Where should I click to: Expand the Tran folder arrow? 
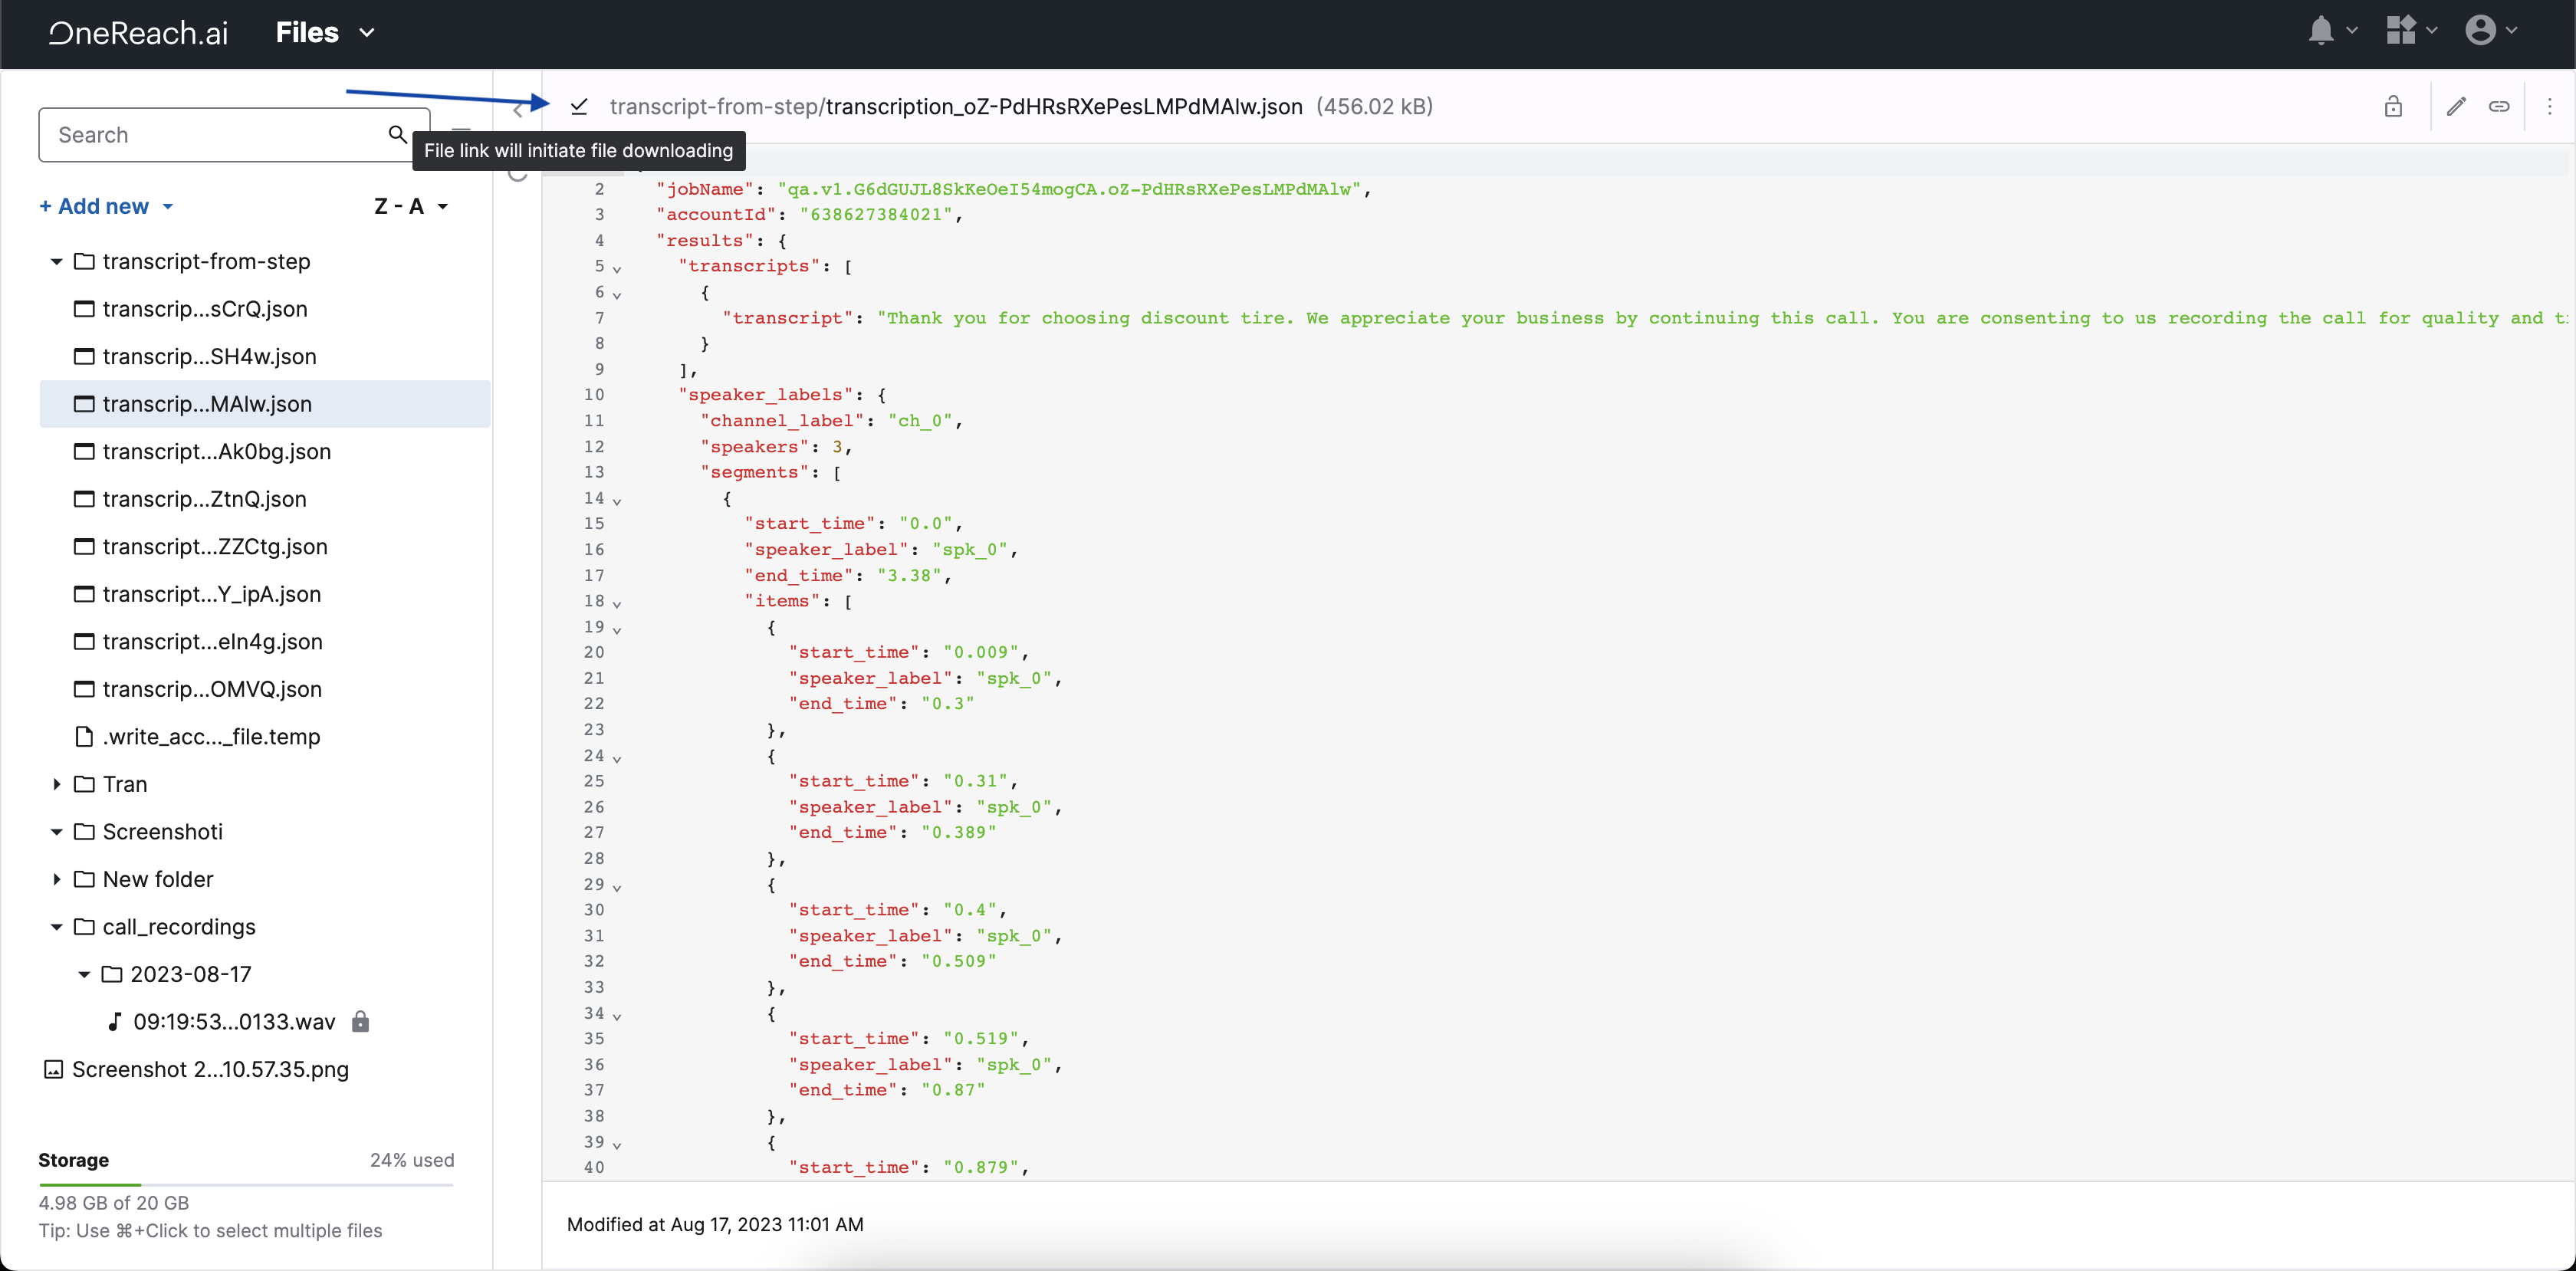[x=57, y=784]
